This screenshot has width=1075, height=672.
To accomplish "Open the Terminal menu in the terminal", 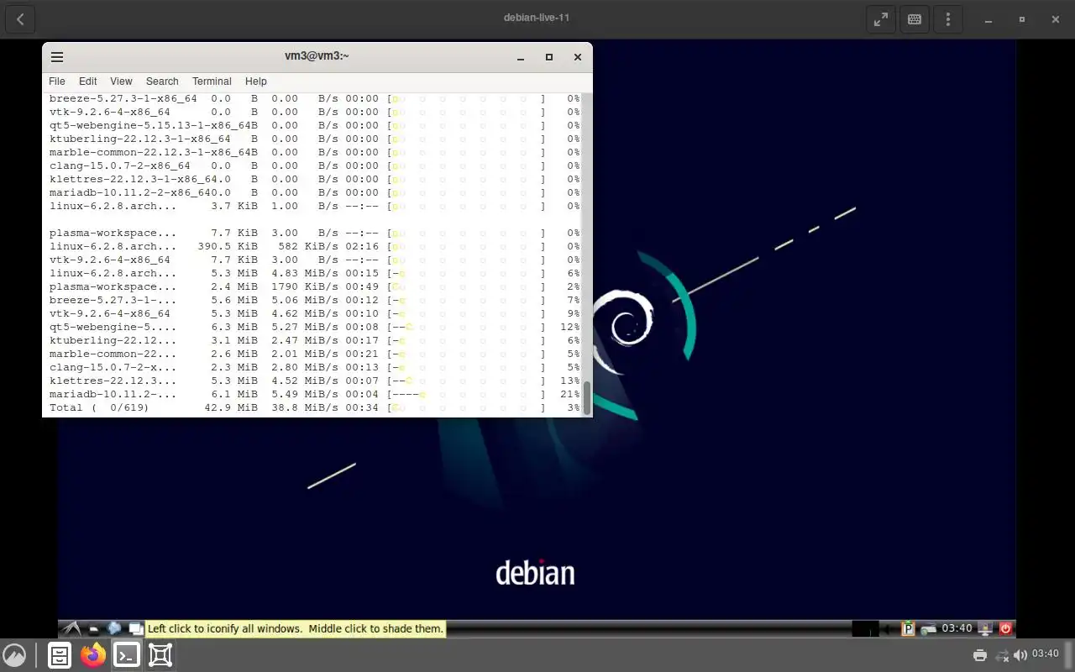I will (212, 81).
